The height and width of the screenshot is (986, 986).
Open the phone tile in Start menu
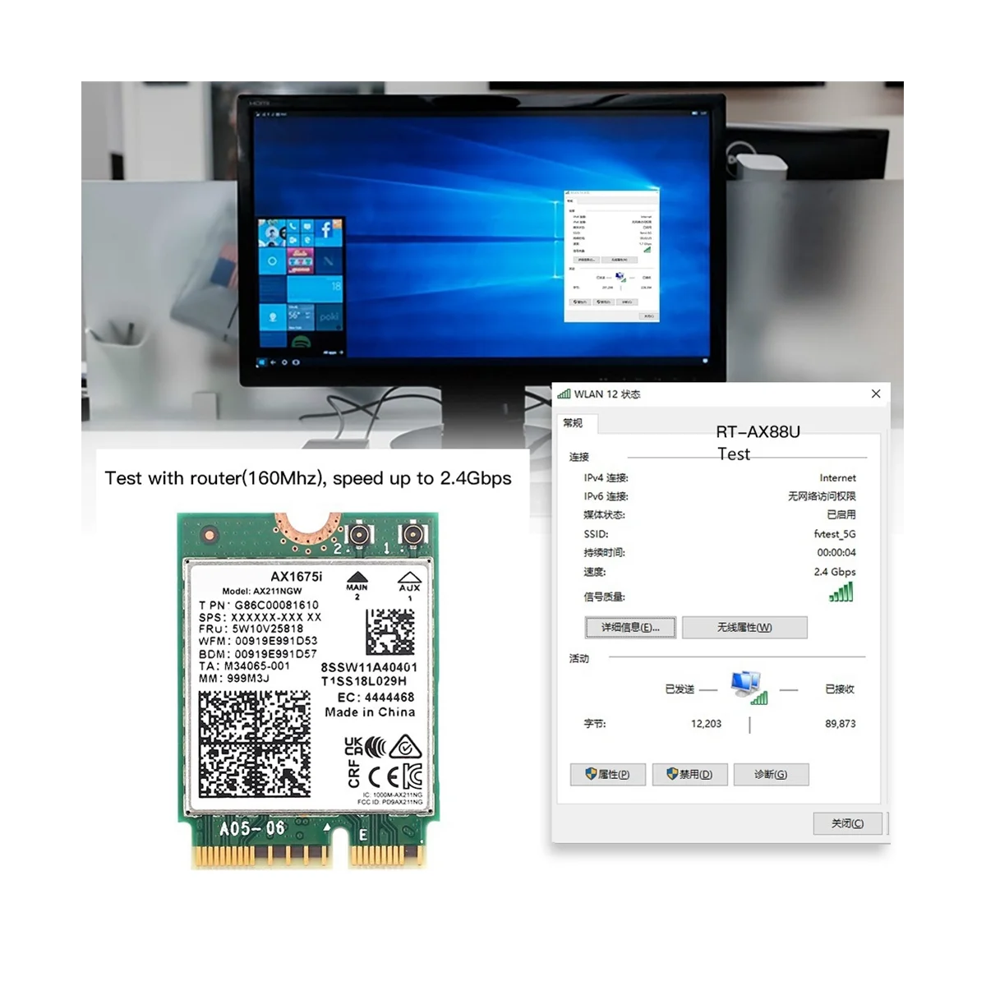(x=293, y=225)
